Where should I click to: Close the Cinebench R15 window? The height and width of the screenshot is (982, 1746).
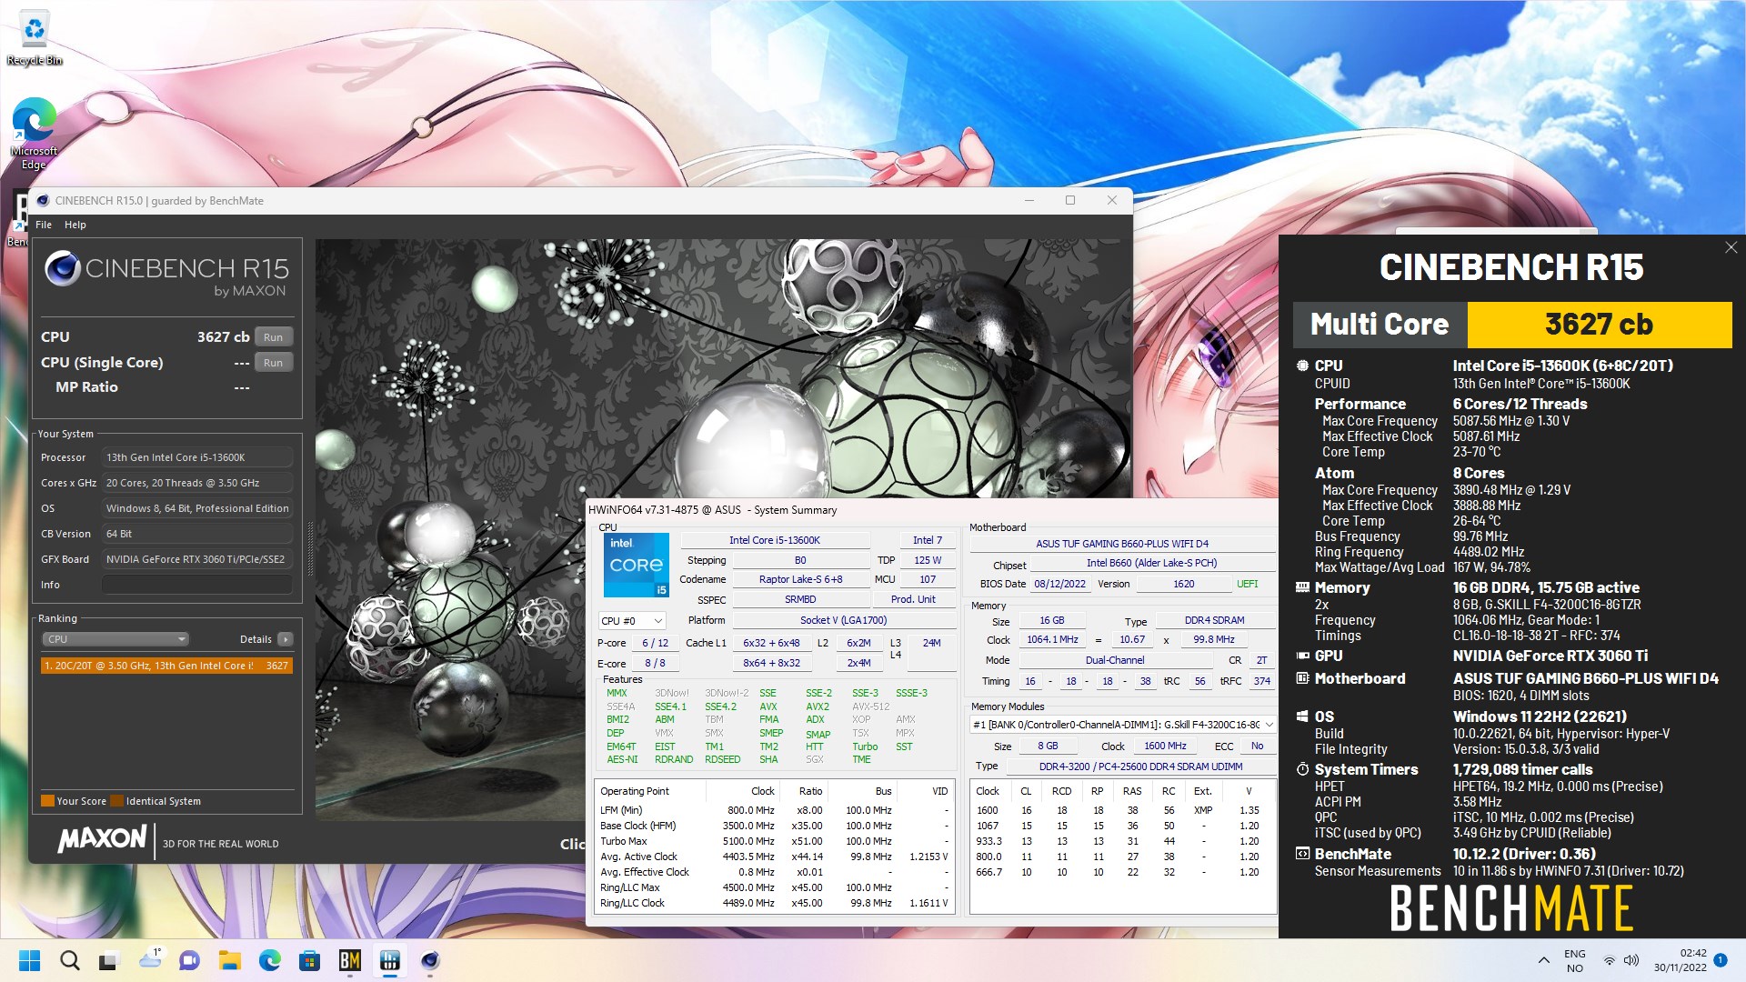1112,200
